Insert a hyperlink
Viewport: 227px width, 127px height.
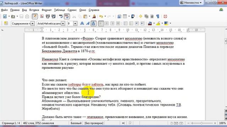[119, 17]
